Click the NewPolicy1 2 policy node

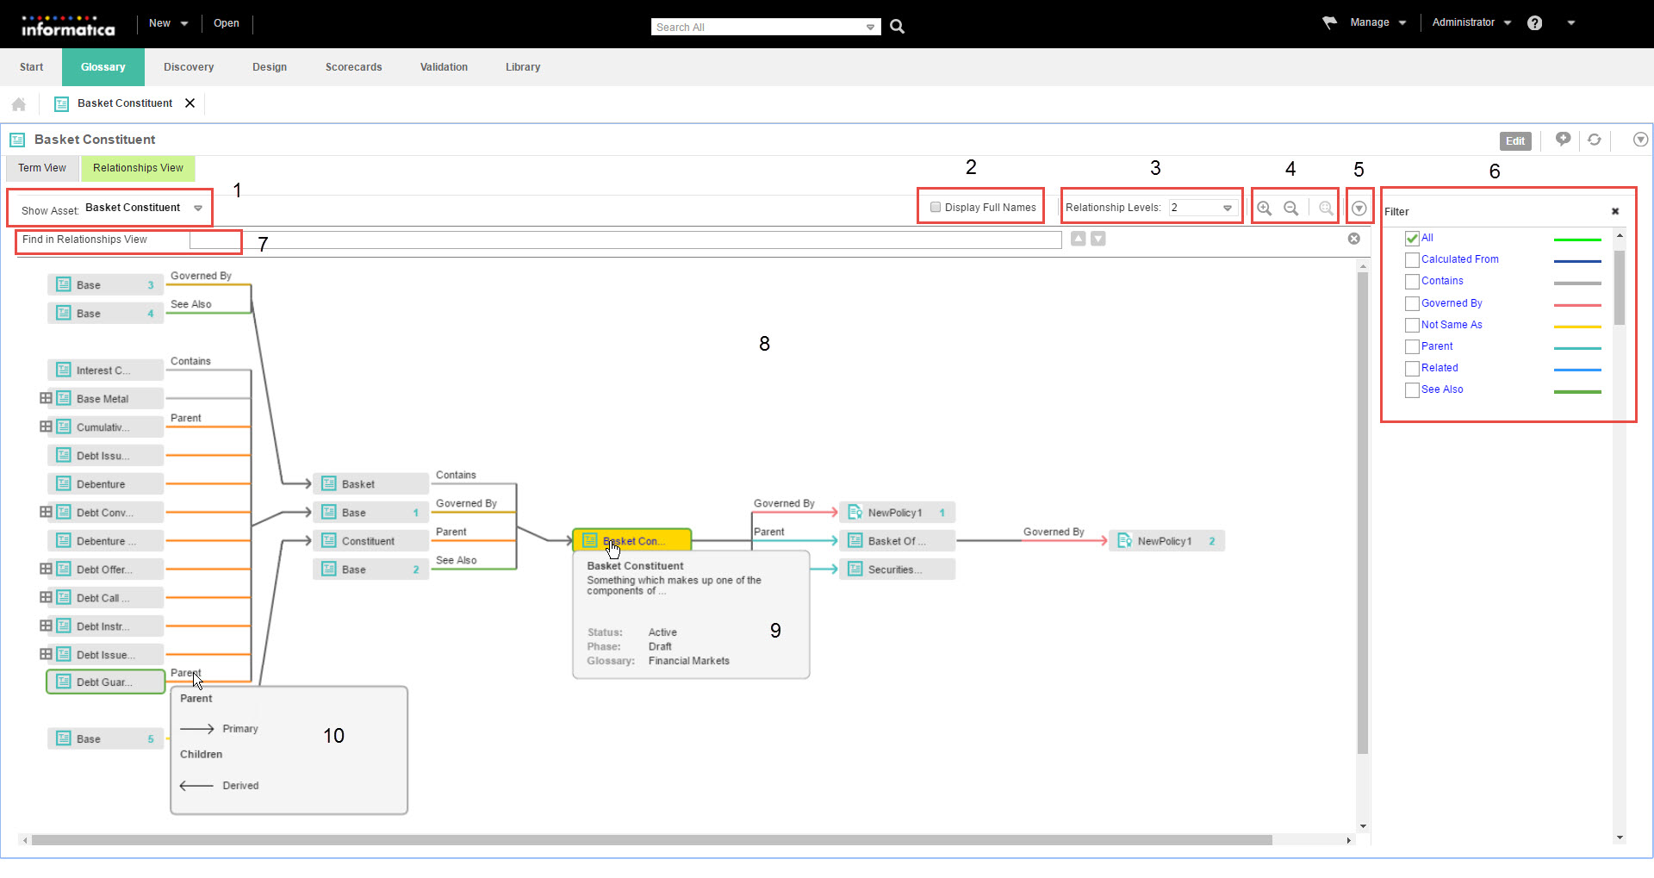tap(1166, 541)
